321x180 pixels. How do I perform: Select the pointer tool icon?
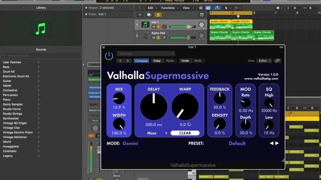[x=226, y=8]
